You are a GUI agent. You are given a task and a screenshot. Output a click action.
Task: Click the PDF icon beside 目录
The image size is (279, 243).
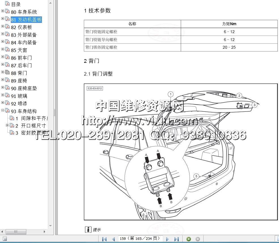click(x=7, y=4)
